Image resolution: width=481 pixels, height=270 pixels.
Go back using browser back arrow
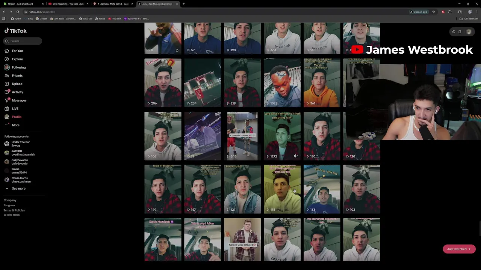[4, 12]
